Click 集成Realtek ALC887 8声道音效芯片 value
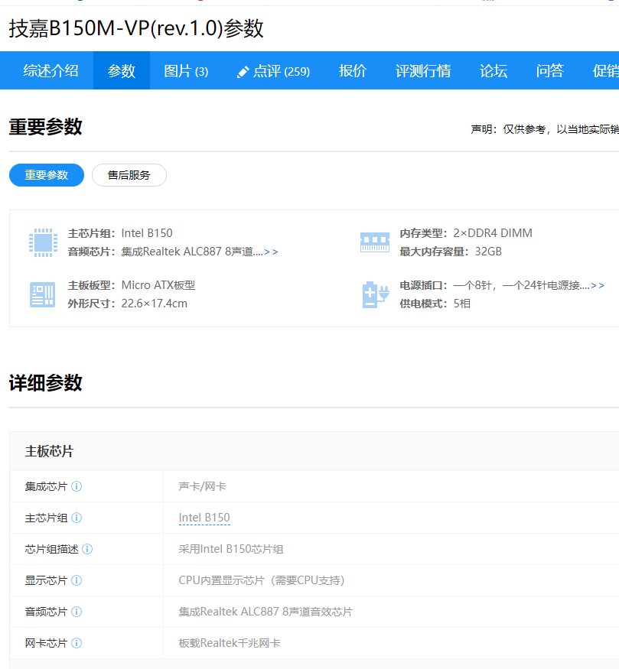The image size is (619, 669). coord(266,612)
